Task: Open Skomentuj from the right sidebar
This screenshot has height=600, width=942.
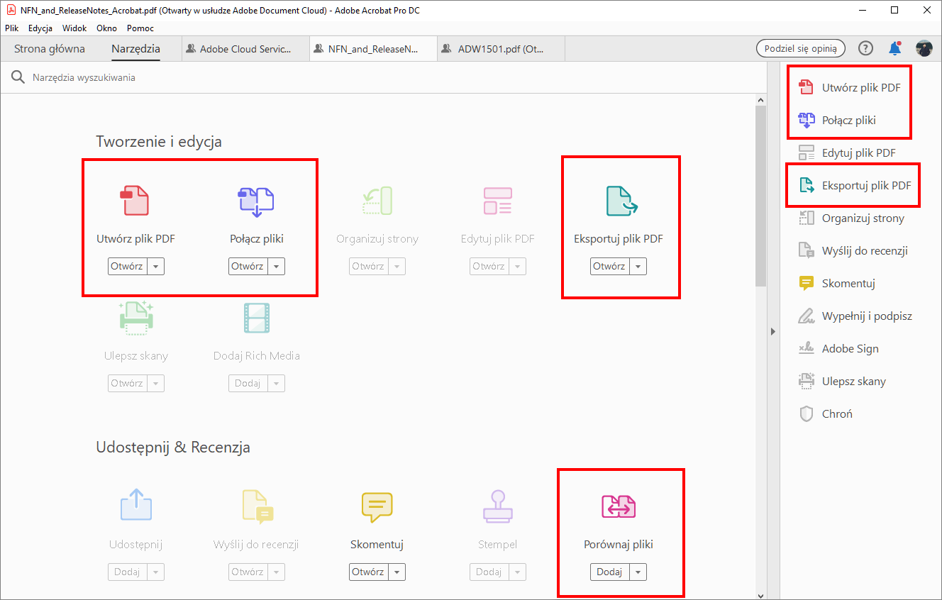Action: coord(837,284)
